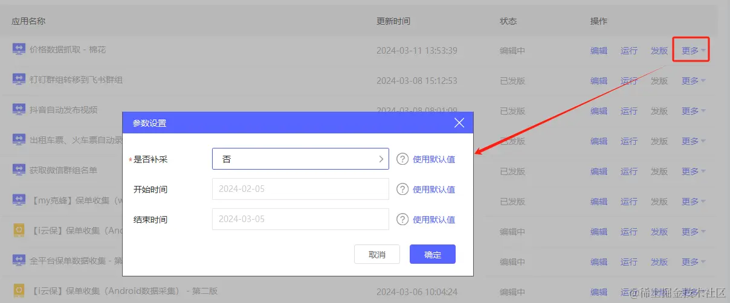Publish 抖音自动发布视频 with 发版
This screenshot has height=303, width=730.
tap(659, 111)
